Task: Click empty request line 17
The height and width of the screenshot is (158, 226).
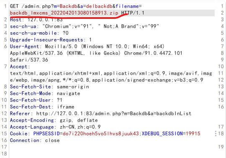Action: pyautogui.click(x=112, y=147)
